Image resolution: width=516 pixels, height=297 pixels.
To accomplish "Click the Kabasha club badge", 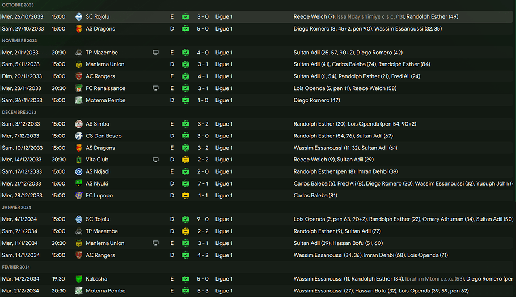I will click(79, 279).
